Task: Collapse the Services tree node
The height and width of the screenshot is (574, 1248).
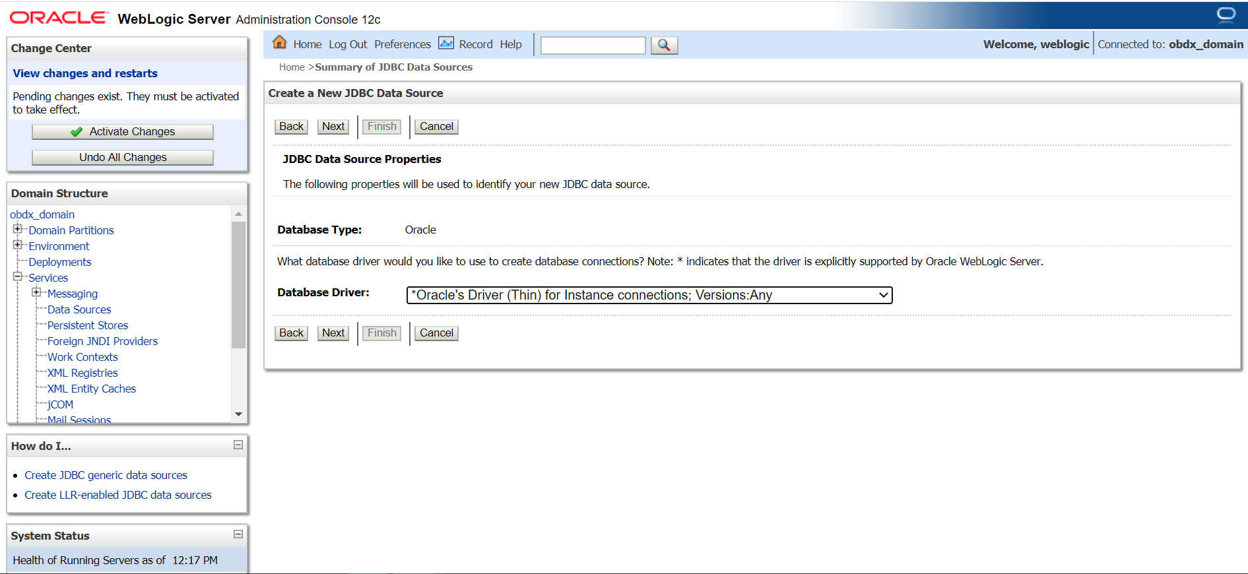Action: [x=18, y=276]
